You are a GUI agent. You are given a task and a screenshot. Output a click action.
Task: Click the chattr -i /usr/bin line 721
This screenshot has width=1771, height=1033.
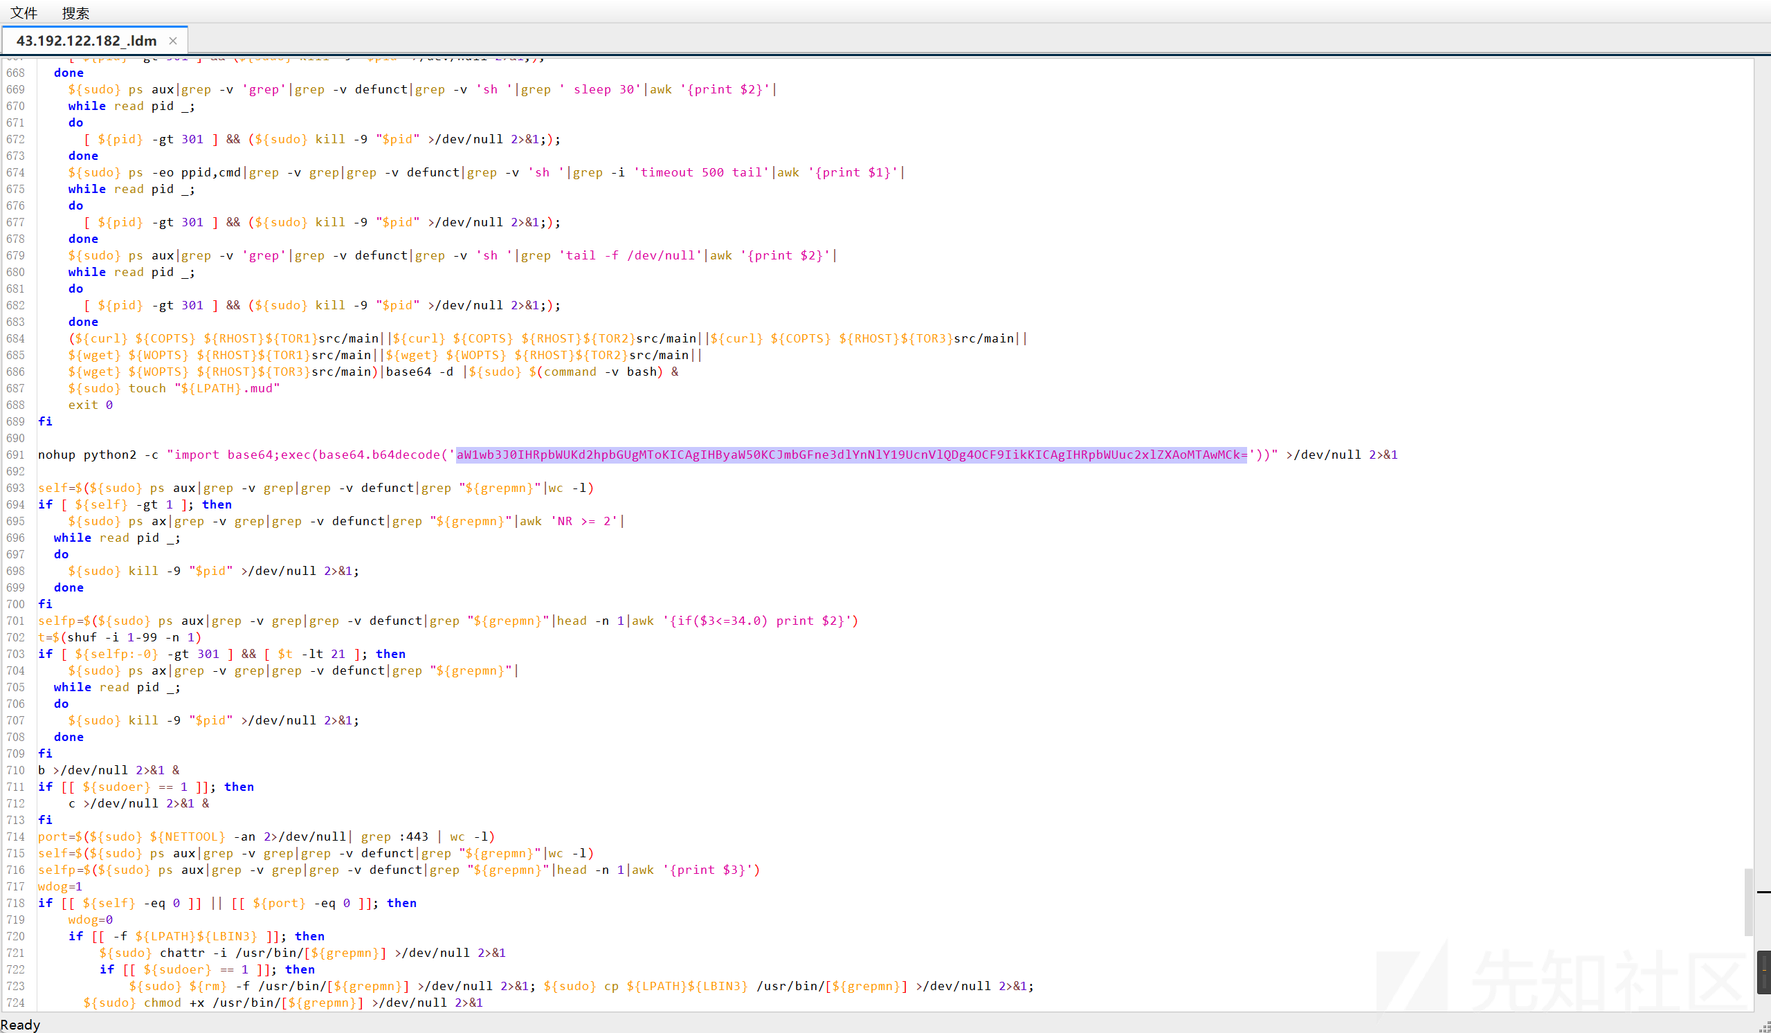click(302, 953)
